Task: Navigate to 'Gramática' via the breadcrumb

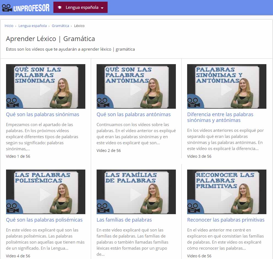Action: pos(60,26)
